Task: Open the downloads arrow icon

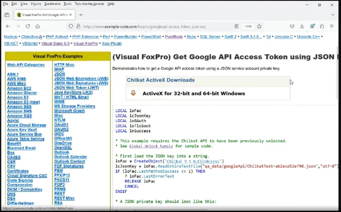Action: pyautogui.click(x=302, y=26)
